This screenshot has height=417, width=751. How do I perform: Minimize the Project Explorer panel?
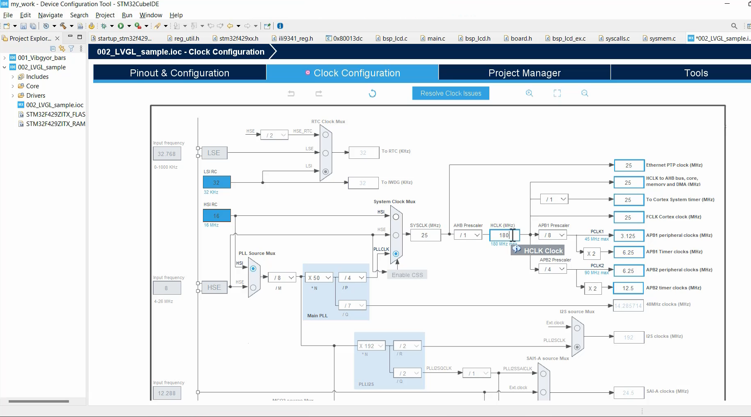click(x=70, y=37)
